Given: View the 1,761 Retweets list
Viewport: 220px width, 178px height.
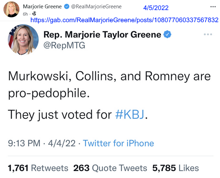Looking at the screenshot, I should coord(38,168).
